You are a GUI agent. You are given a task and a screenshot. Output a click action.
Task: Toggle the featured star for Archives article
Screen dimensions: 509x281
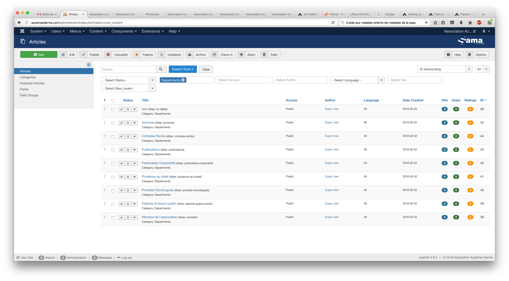[128, 123]
